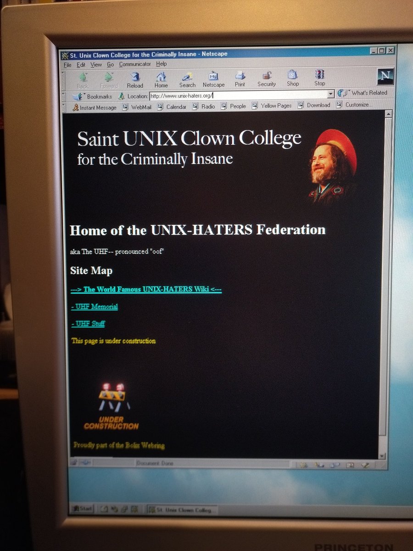
Task: Click 'Proudly part of the Bolix Webring' text
Action: tap(119, 445)
